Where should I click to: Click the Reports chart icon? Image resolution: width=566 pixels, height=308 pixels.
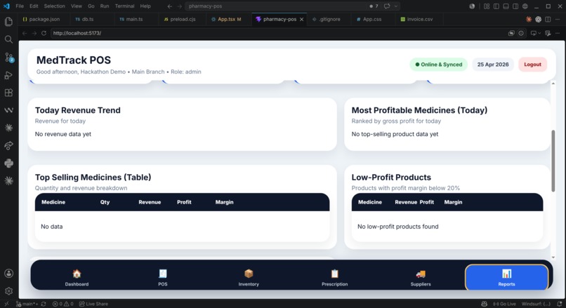(506, 274)
